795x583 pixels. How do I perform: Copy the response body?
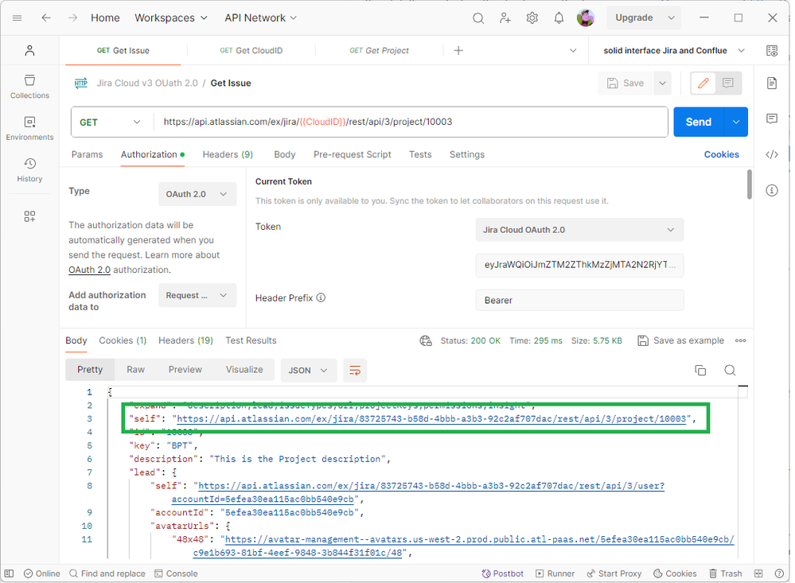(700, 370)
